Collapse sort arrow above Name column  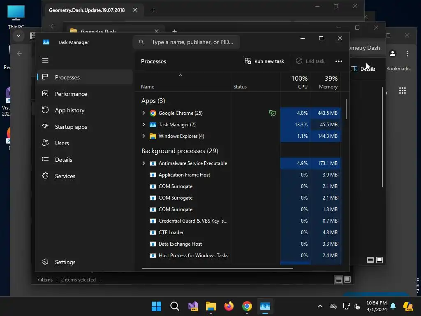pyautogui.click(x=181, y=76)
